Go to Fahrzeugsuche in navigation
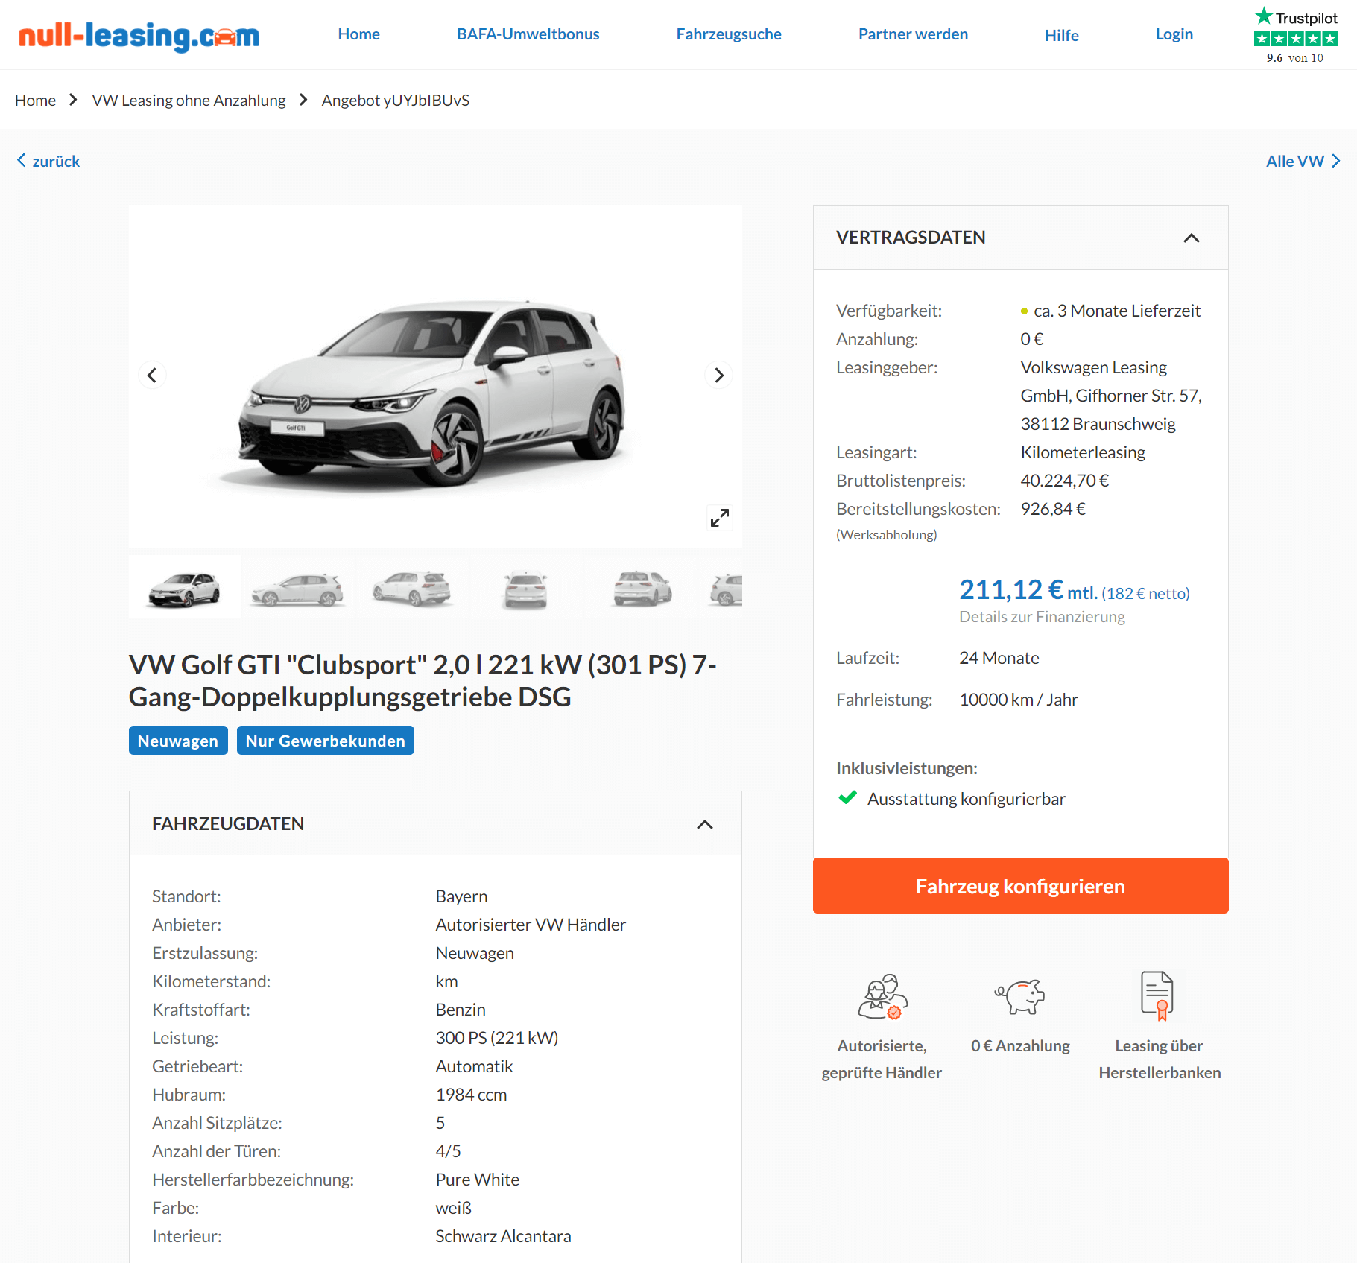 coord(729,34)
